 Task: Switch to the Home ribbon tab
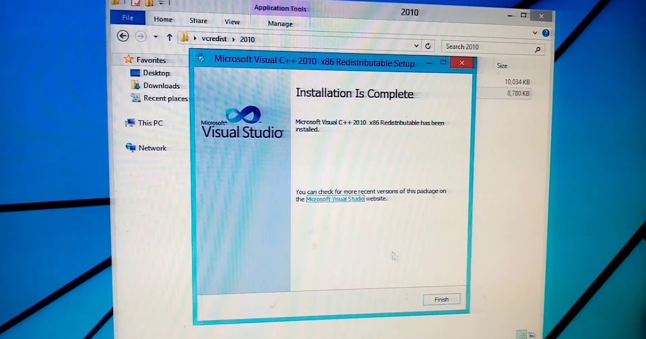point(163,19)
